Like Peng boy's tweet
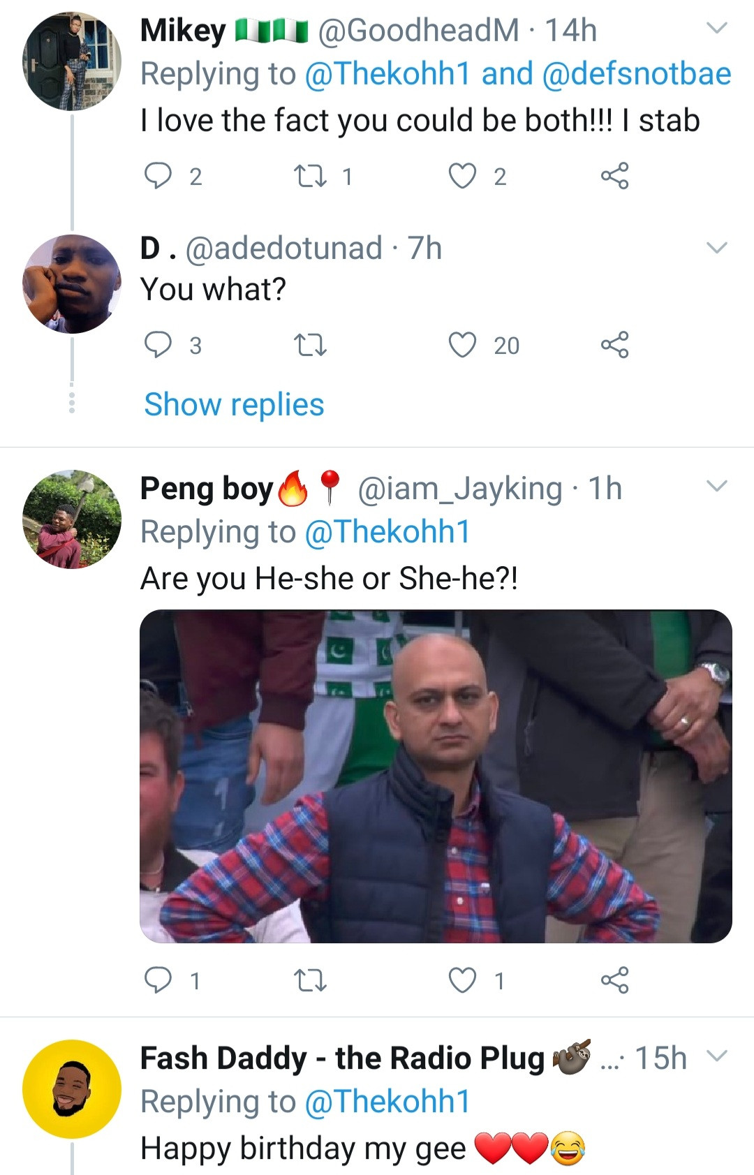Image resolution: width=754 pixels, height=1175 pixels. point(462,980)
